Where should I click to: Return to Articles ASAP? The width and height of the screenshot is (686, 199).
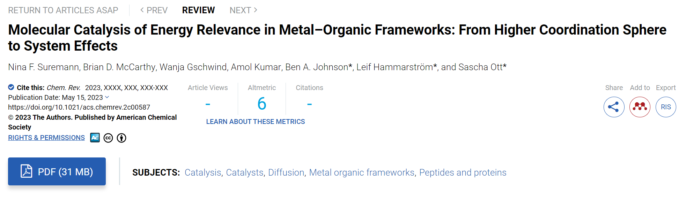63,10
